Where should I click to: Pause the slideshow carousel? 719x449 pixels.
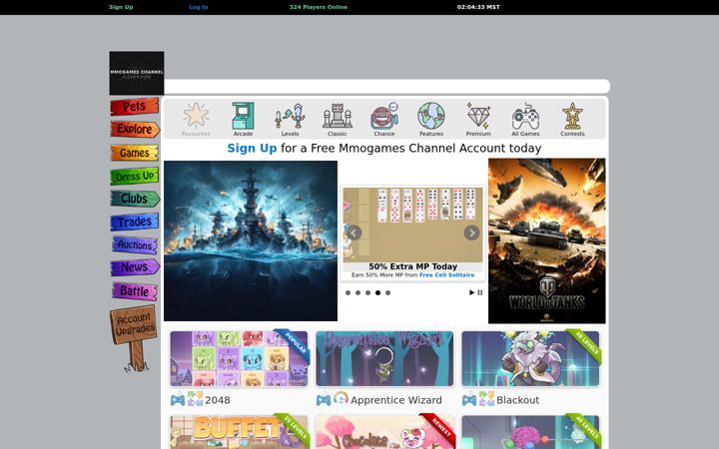coord(480,292)
